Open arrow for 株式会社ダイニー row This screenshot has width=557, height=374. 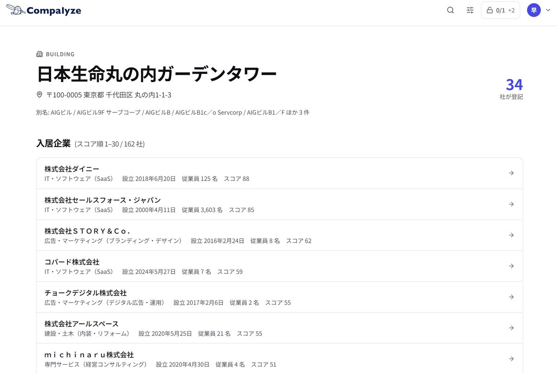pos(511,173)
